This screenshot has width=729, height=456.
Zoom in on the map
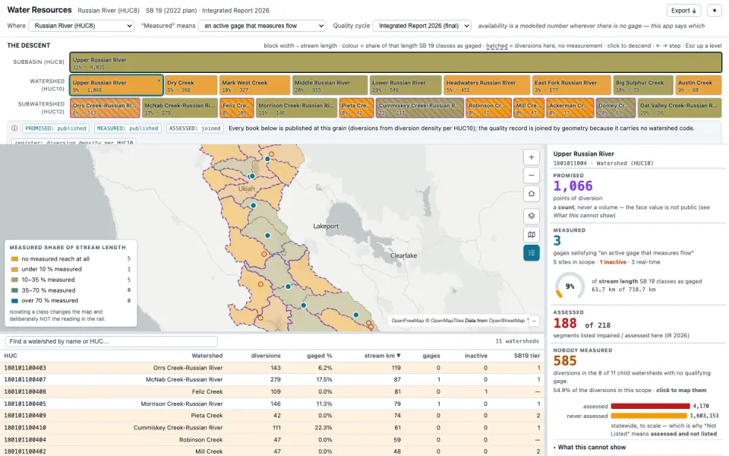(x=531, y=157)
